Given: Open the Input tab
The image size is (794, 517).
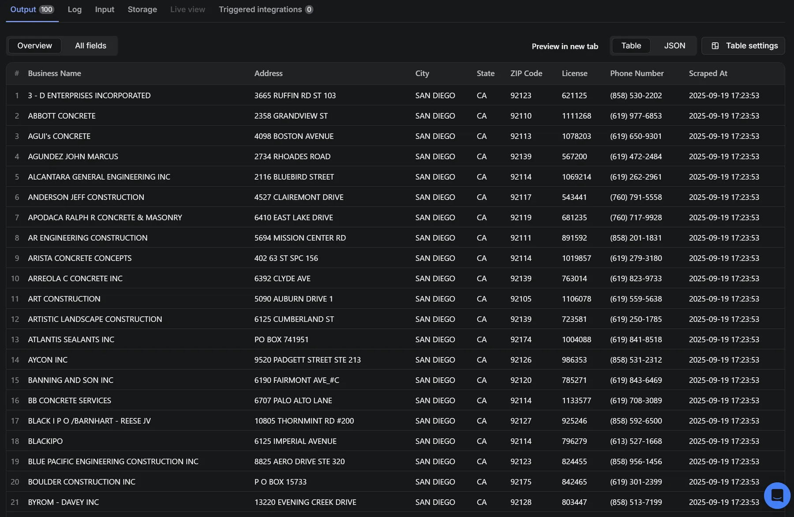Looking at the screenshot, I should (x=105, y=10).
